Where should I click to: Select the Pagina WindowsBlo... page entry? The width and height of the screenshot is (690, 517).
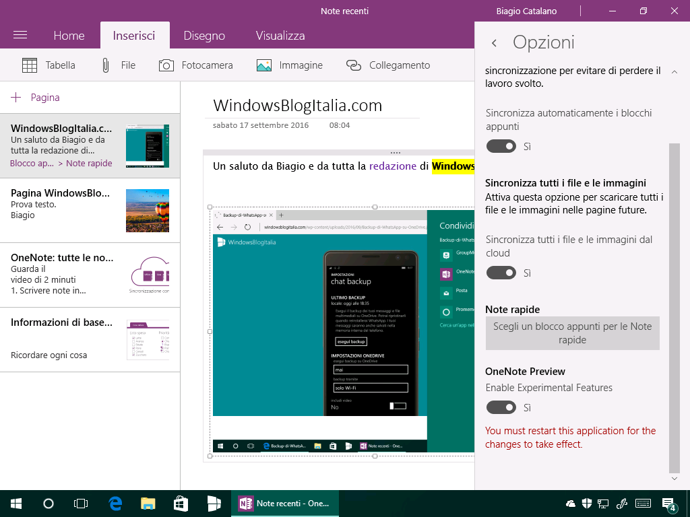pos(90,211)
